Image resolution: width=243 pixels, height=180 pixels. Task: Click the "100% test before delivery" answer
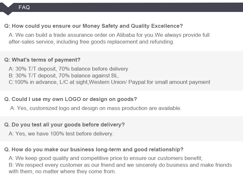(x=61, y=134)
